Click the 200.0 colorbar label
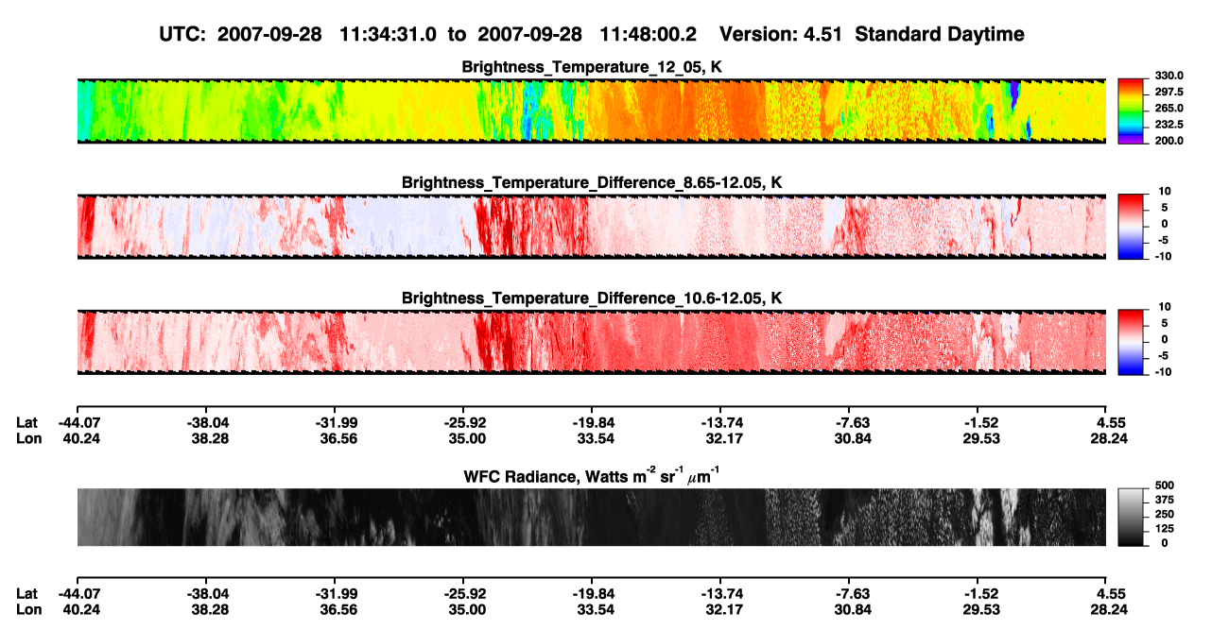Viewport: 1229px width, 630px height. (1169, 141)
